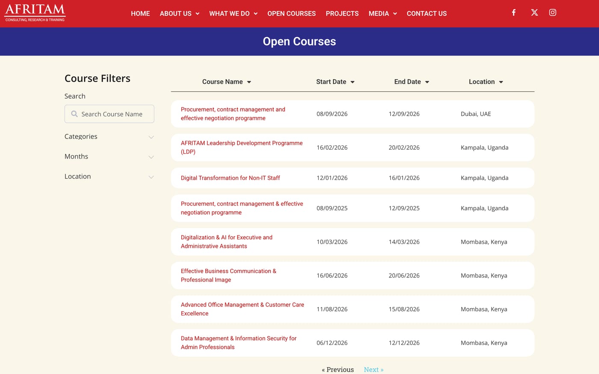This screenshot has width=599, height=374.
Task: Click end date 12/09/2025
Action: point(404,208)
